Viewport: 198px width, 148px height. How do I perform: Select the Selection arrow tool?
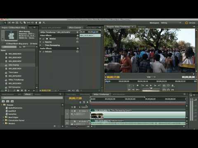click(5, 23)
